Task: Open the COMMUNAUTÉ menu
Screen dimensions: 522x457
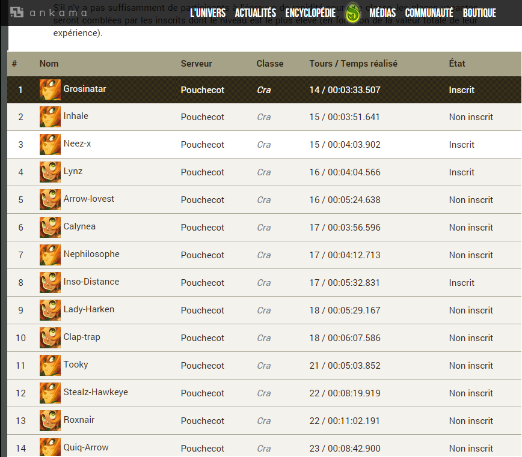Action: (429, 13)
